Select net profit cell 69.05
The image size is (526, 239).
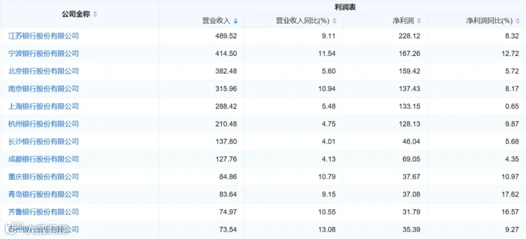[x=411, y=159]
